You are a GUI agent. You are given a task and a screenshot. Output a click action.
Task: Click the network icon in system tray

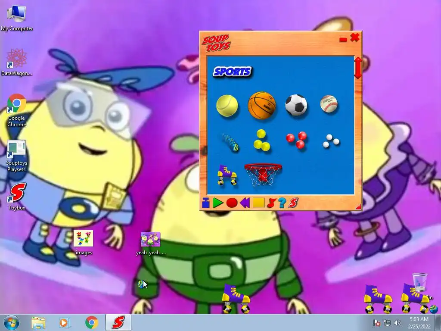tap(387, 323)
